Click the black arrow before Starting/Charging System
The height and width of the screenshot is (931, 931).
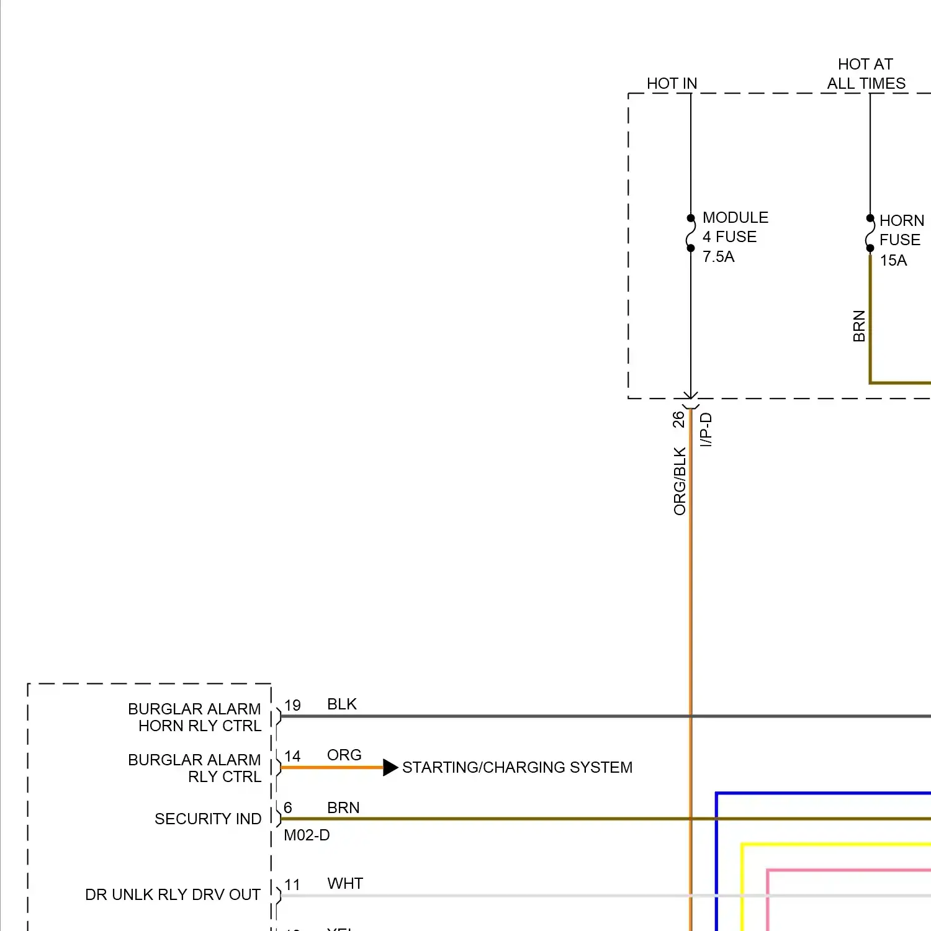coord(390,768)
